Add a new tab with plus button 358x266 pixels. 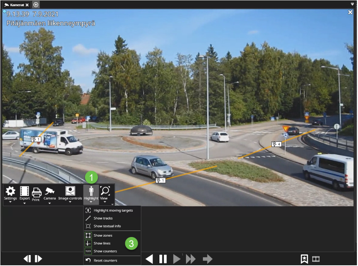pos(36,5)
